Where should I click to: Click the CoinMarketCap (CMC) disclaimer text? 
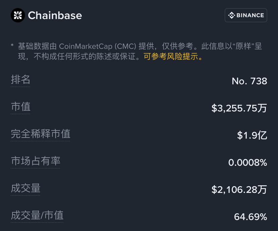pyautogui.click(x=98, y=46)
